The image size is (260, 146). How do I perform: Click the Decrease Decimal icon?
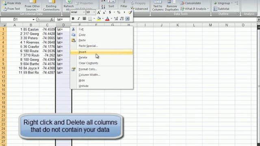(122, 19)
